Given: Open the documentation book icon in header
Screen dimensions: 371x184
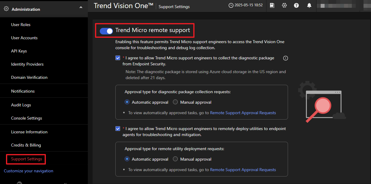Looking at the screenshot, I should 272,5.
